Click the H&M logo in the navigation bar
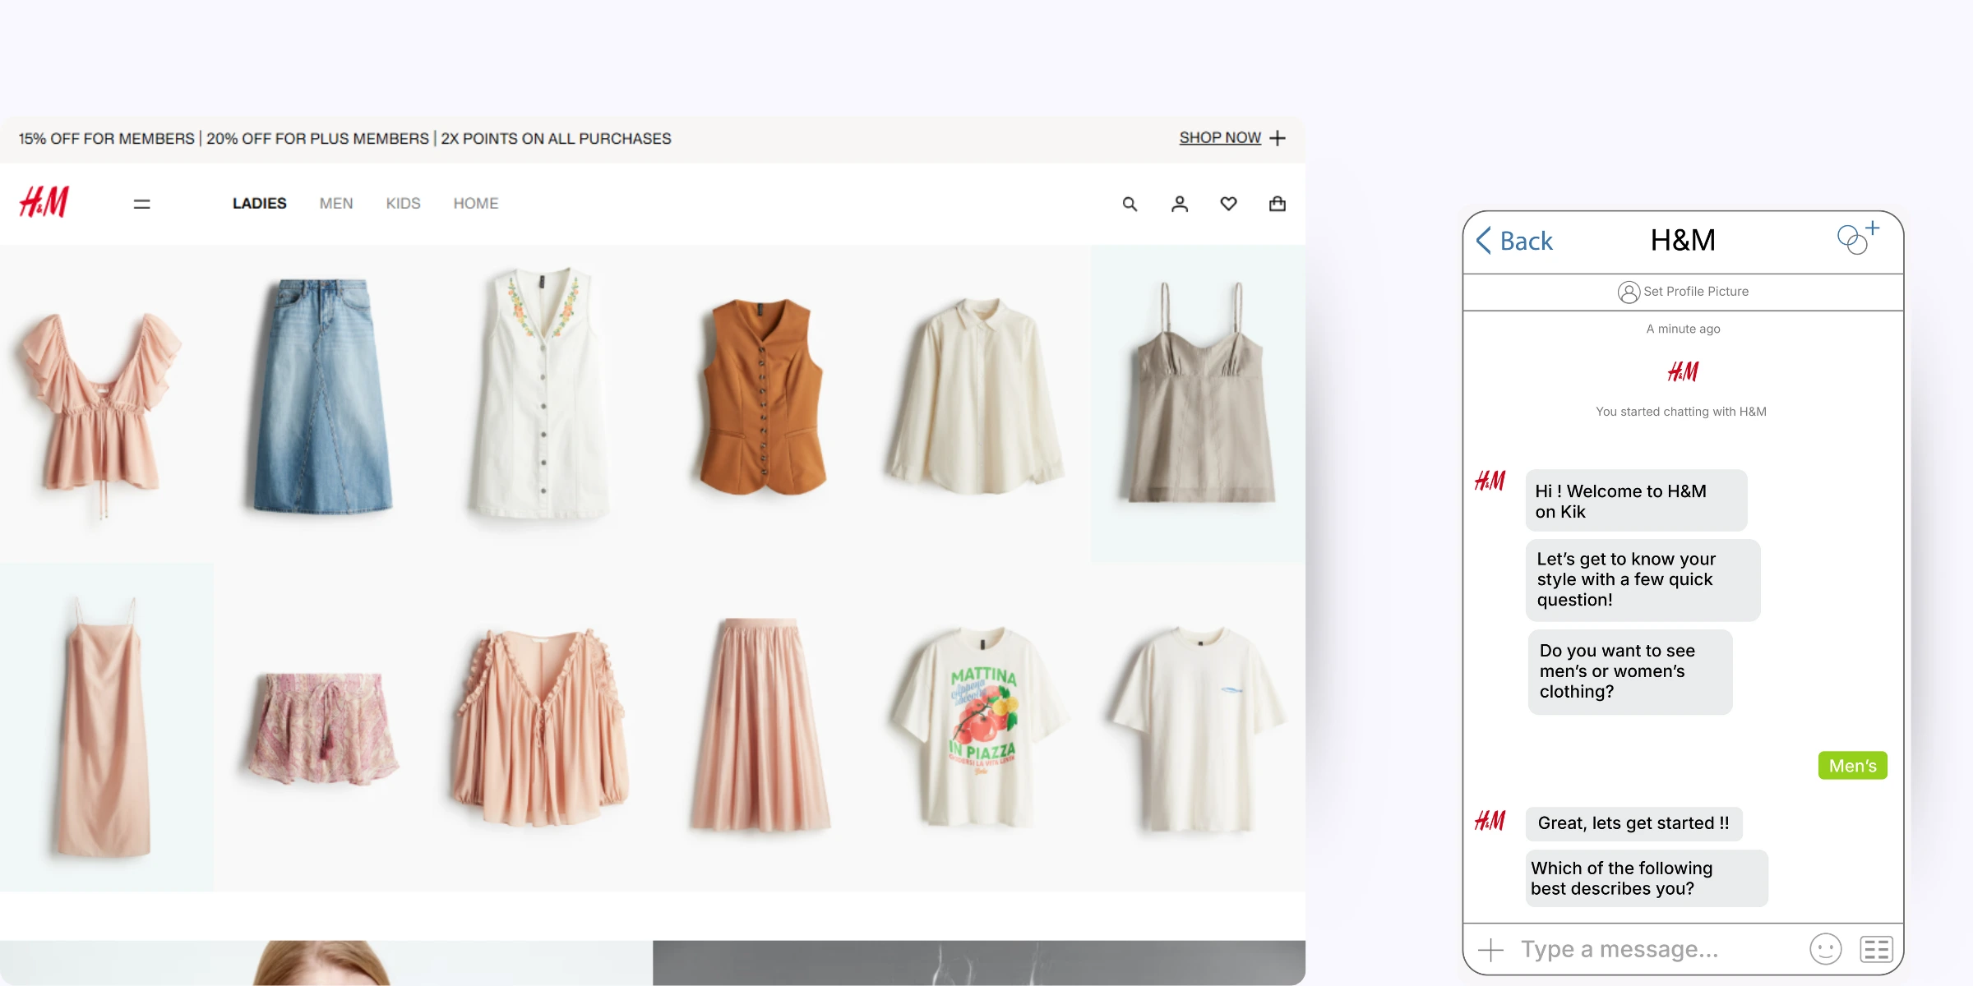The width and height of the screenshot is (1973, 986). pyautogui.click(x=45, y=201)
